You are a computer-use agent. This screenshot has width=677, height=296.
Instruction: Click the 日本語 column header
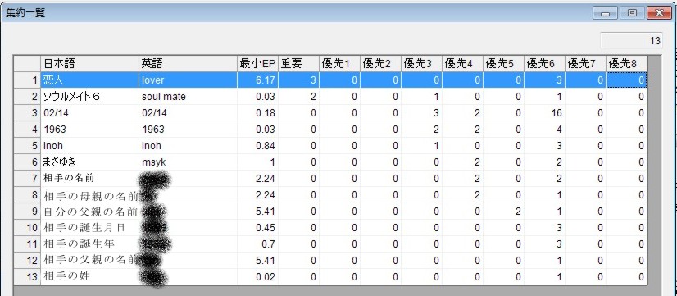pos(90,63)
